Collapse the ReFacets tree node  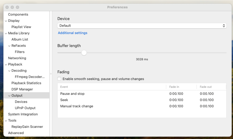click(9, 46)
